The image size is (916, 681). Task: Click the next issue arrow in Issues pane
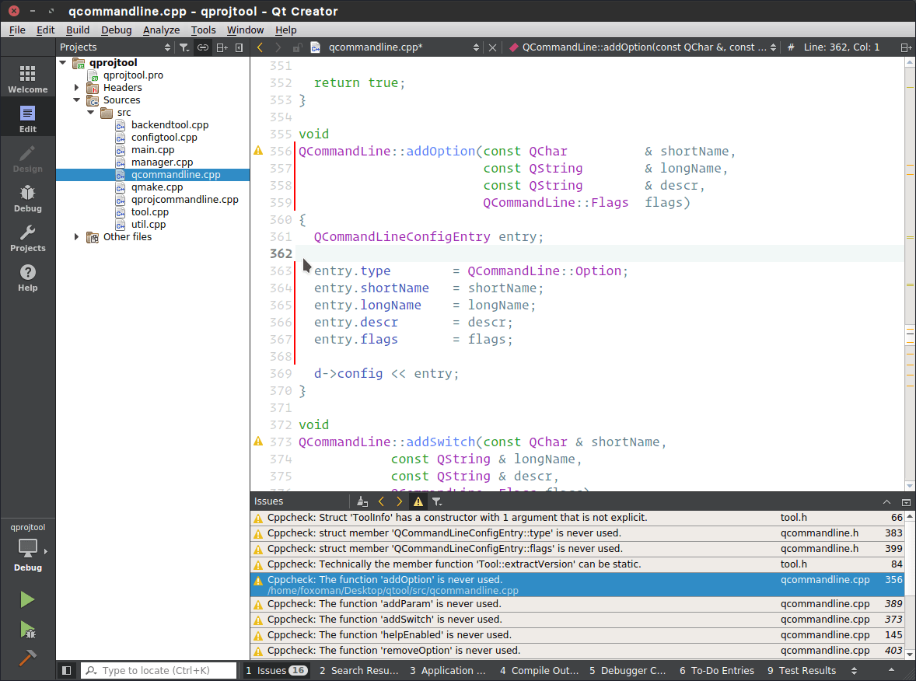pyautogui.click(x=399, y=501)
